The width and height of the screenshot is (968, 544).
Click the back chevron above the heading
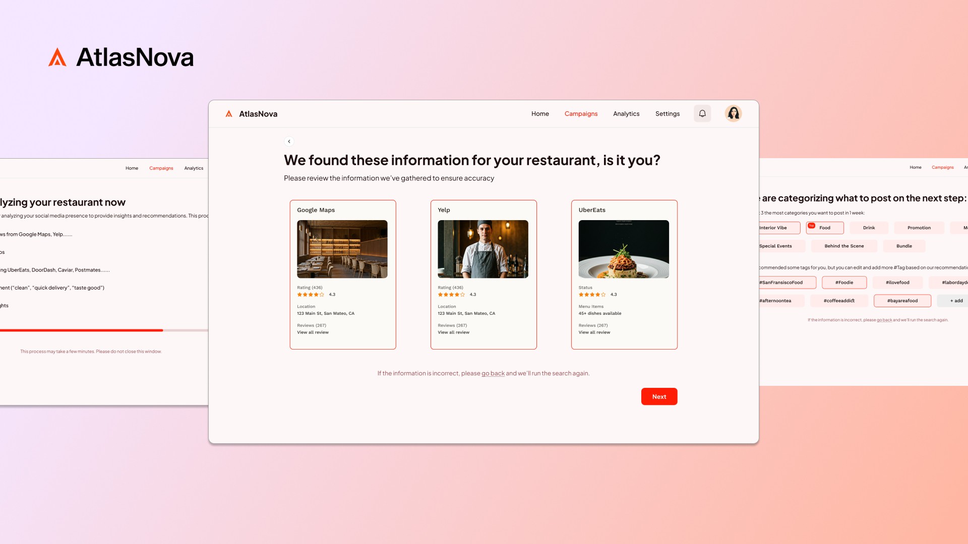[x=289, y=142]
